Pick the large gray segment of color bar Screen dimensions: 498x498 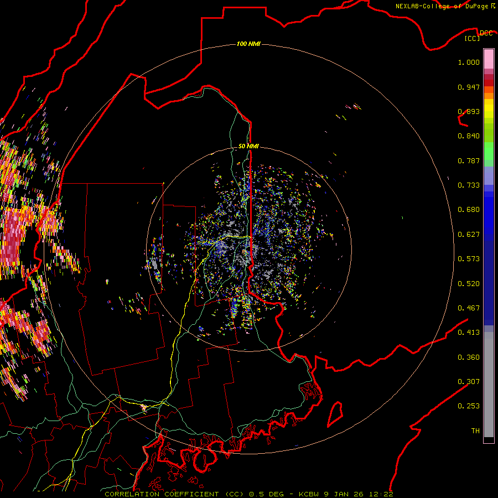489,385
